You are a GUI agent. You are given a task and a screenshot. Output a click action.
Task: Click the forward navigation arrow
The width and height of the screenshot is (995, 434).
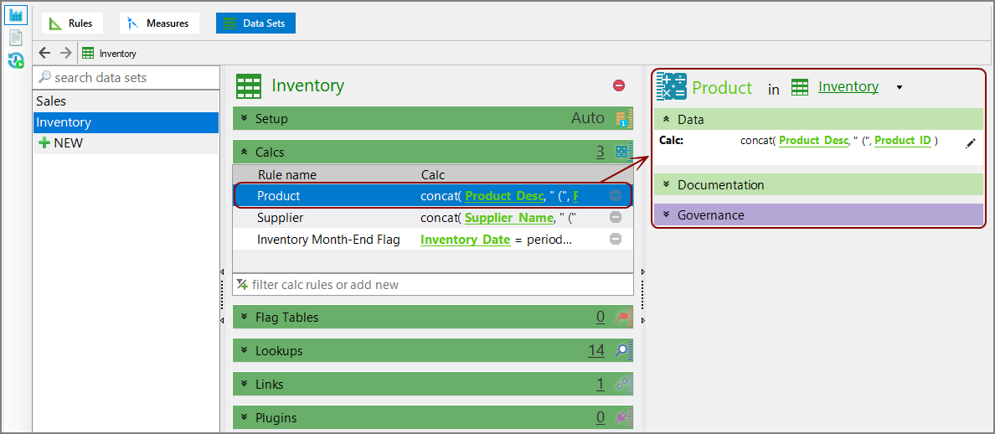65,54
